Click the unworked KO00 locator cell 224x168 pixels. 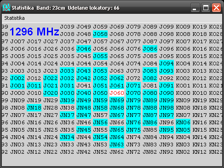point(183,93)
